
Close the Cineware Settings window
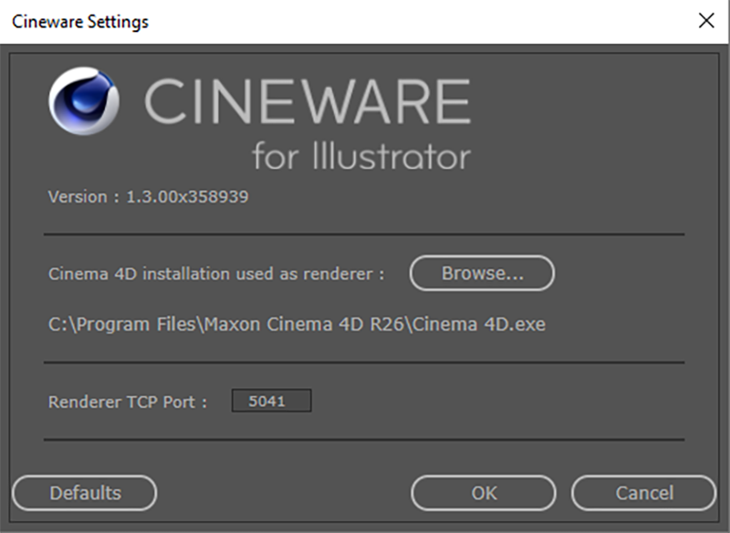point(706,20)
